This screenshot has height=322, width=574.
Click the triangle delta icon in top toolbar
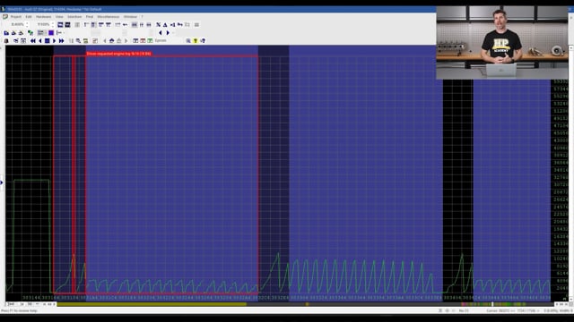[165, 25]
